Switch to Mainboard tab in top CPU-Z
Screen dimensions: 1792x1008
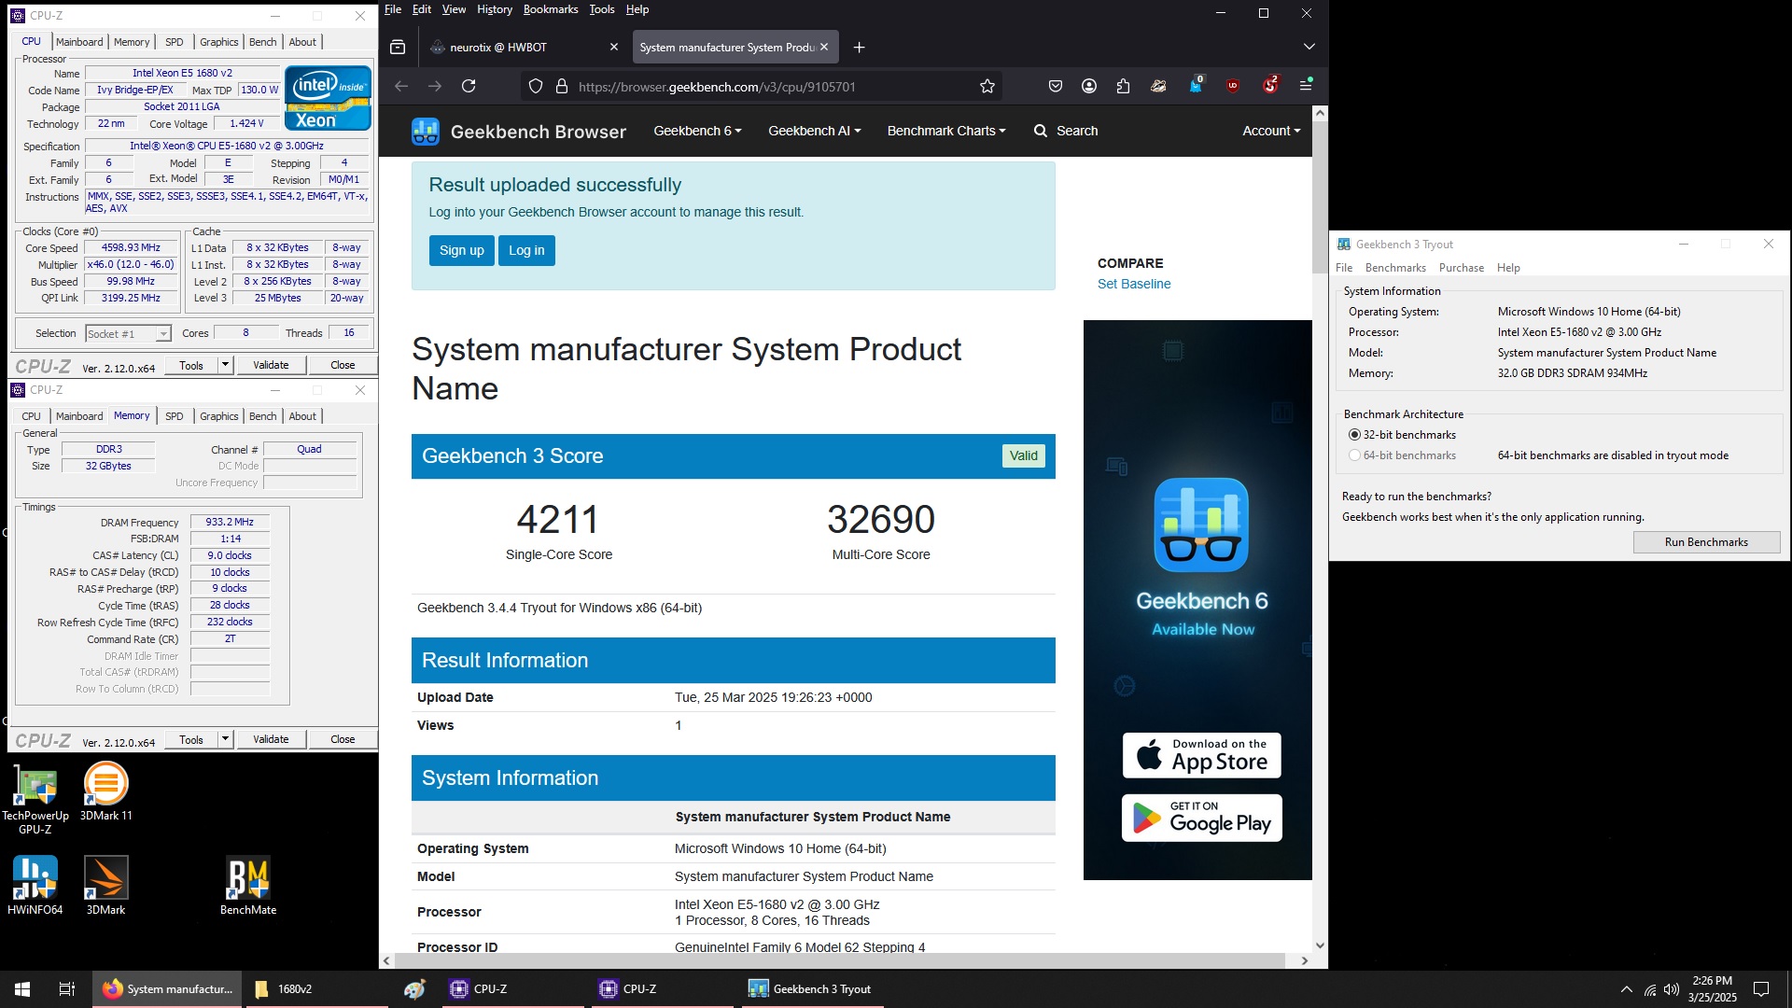(79, 42)
